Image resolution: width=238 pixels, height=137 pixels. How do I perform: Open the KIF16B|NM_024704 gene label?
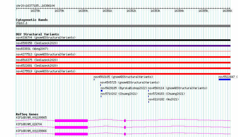(x=29, y=124)
